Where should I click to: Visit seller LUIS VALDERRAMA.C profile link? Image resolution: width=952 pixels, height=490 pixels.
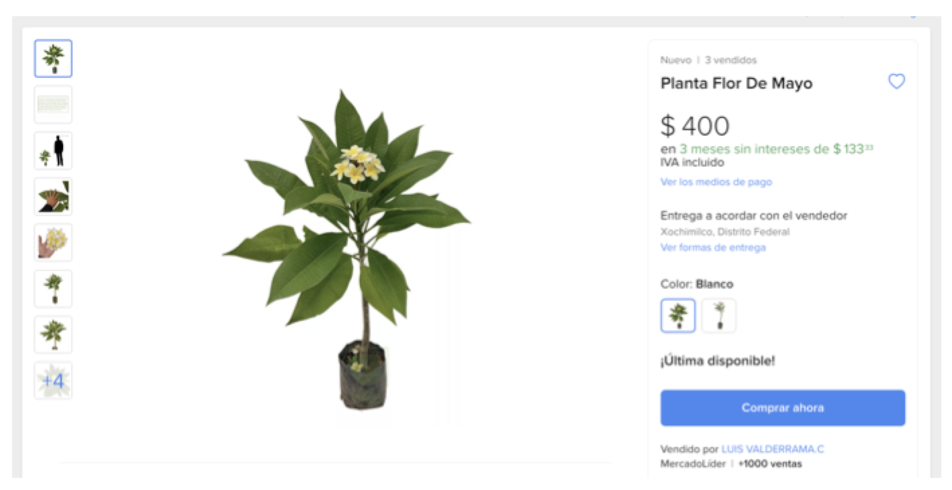coord(773,449)
